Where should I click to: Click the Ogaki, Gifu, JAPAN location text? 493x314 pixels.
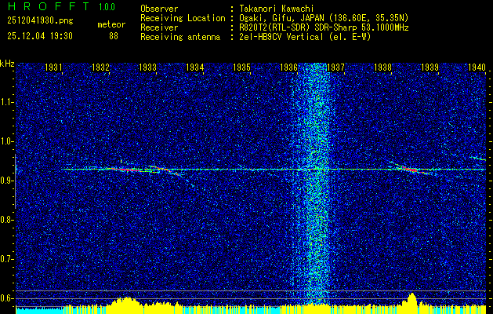pos(324,18)
